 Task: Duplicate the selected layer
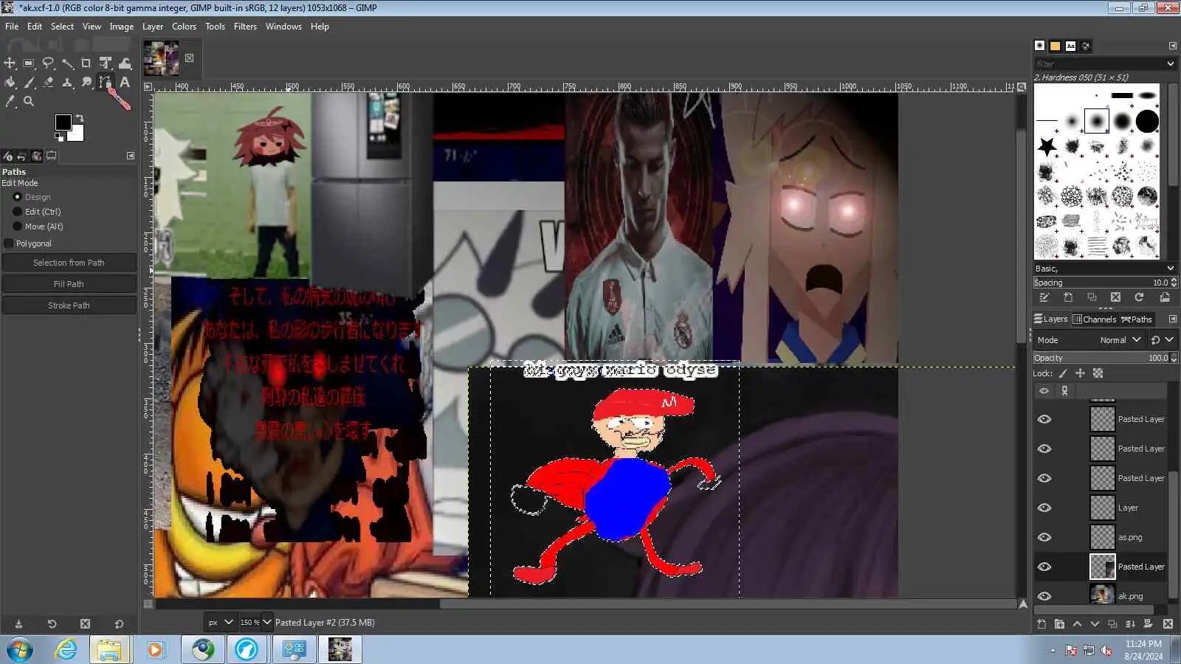(1112, 624)
